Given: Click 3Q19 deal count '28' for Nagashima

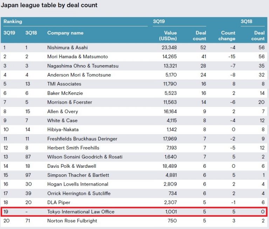Looking at the screenshot, I should [203, 66].
